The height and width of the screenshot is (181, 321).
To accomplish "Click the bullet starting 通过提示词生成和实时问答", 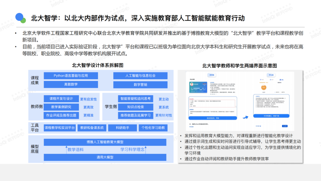I will pos(243,141).
